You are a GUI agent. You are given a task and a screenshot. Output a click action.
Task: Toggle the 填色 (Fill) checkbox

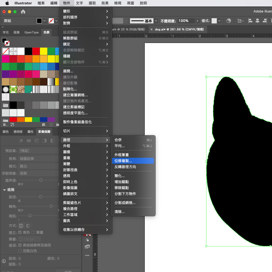click(x=20, y=232)
